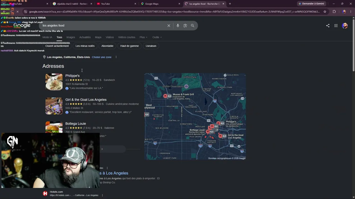Select the 'Tous' results tab
This screenshot has height=199, width=355.
click(59, 37)
